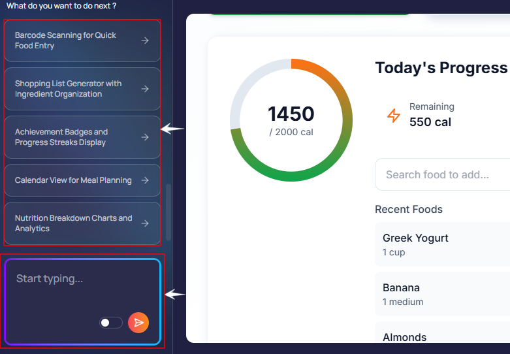Click the arrow beside Calendar View for Meal Planning
510x354 pixels.
pyautogui.click(x=145, y=180)
